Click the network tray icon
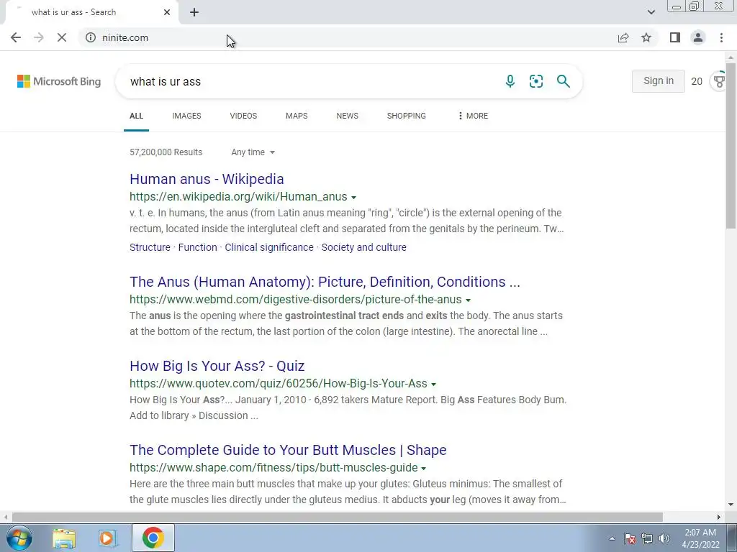Image resolution: width=737 pixels, height=552 pixels. coord(647,538)
